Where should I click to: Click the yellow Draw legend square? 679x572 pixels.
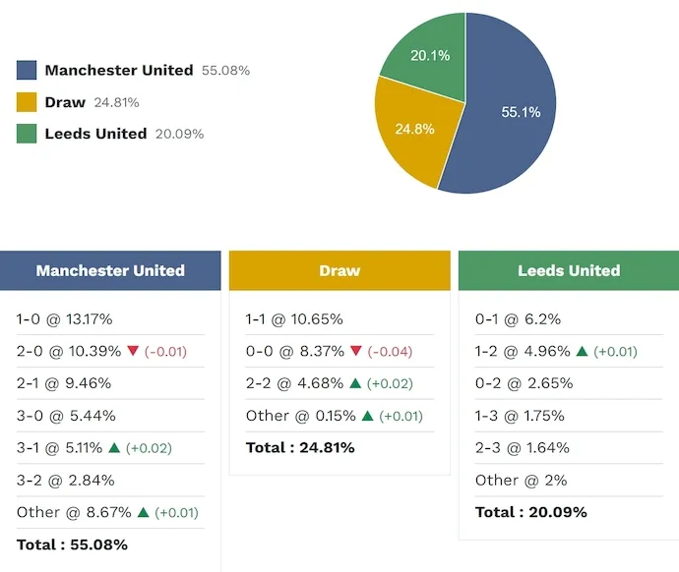pyautogui.click(x=27, y=102)
